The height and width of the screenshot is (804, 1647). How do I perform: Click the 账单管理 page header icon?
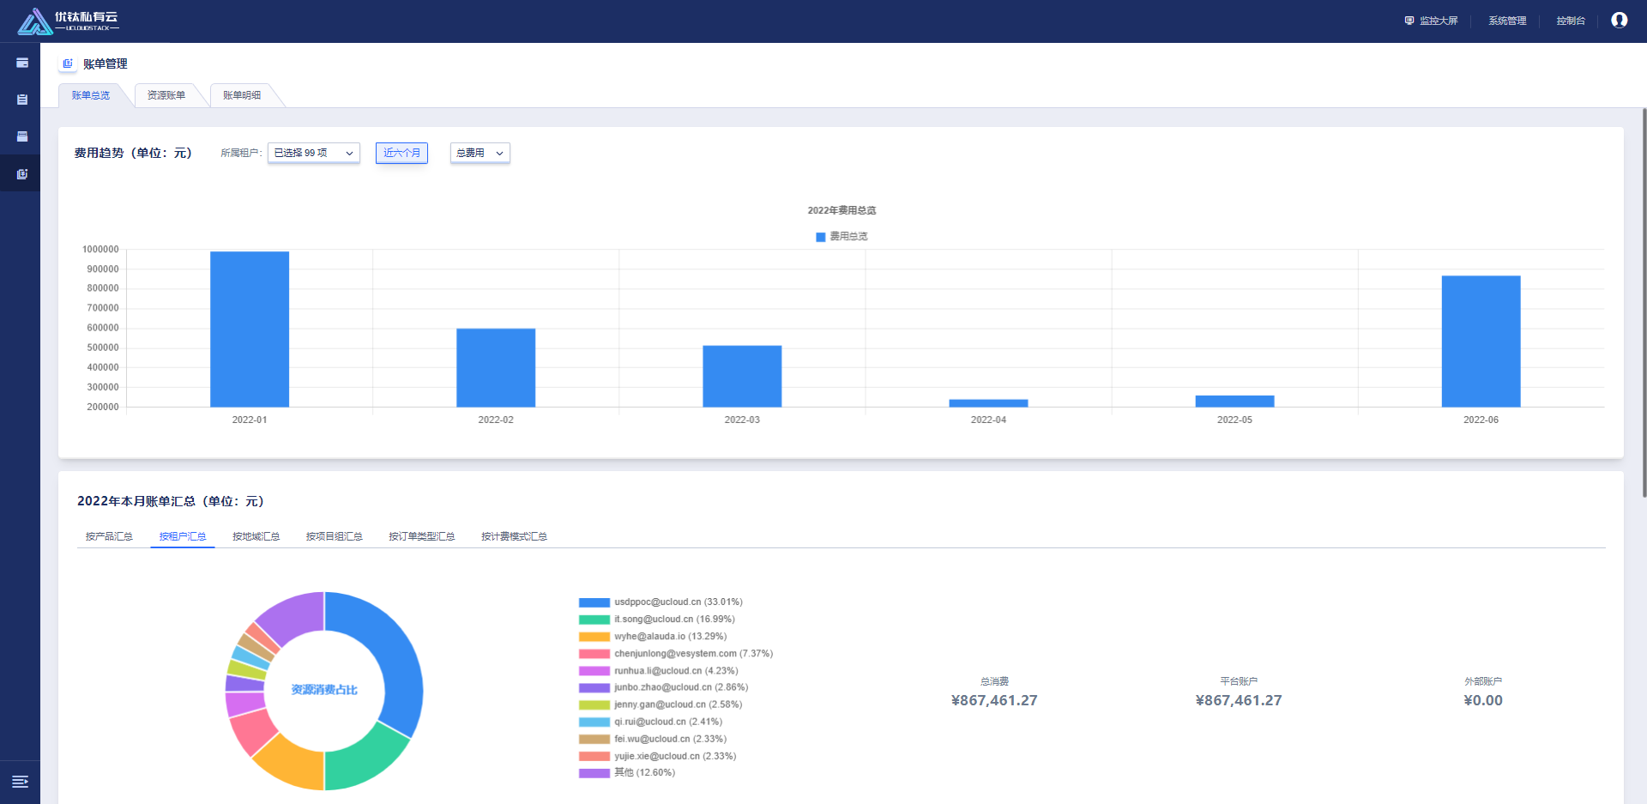pyautogui.click(x=68, y=63)
